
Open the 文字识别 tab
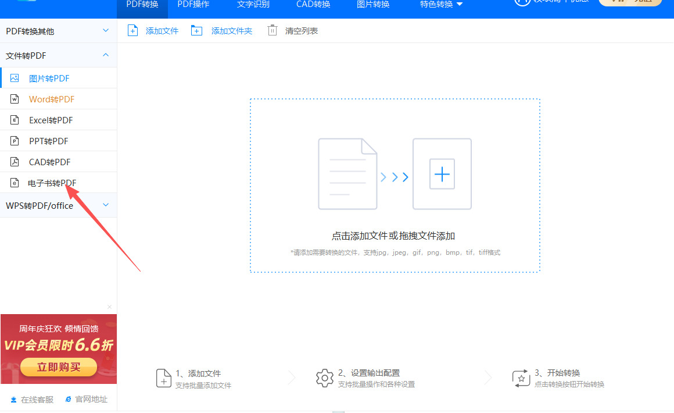[x=253, y=5]
